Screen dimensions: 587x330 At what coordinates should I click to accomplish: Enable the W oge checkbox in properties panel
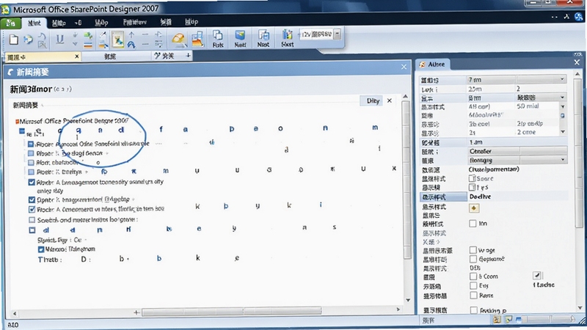[x=473, y=249]
